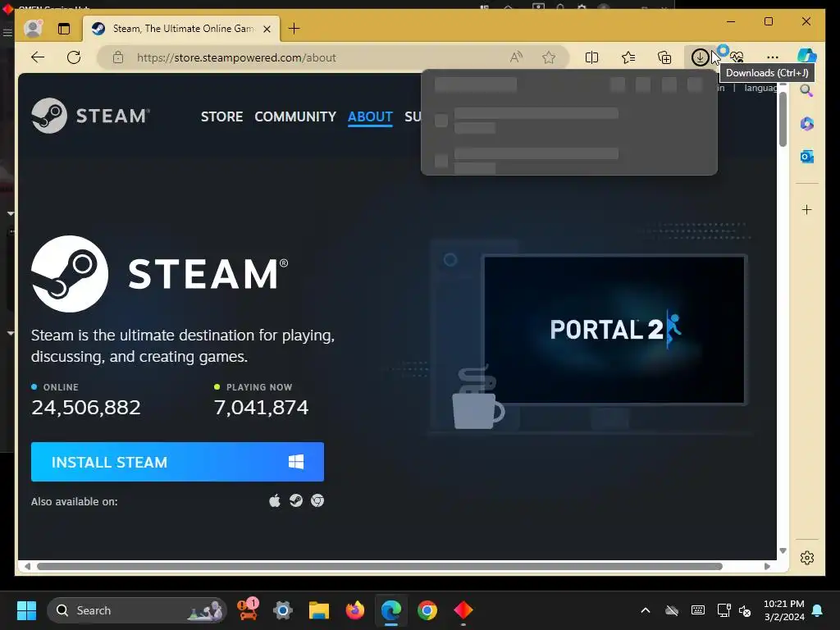Select the Chrome OS download icon
This screenshot has width=840, height=630.
click(317, 501)
